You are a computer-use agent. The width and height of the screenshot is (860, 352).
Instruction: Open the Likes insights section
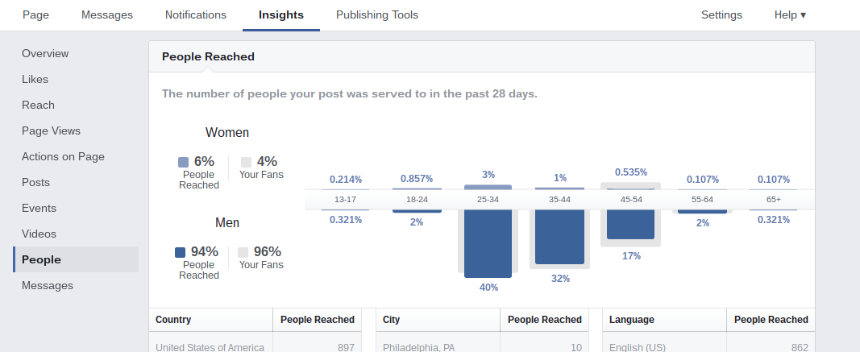click(x=35, y=80)
